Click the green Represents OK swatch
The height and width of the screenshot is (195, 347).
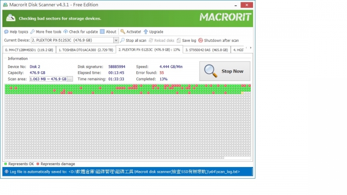[5, 164]
